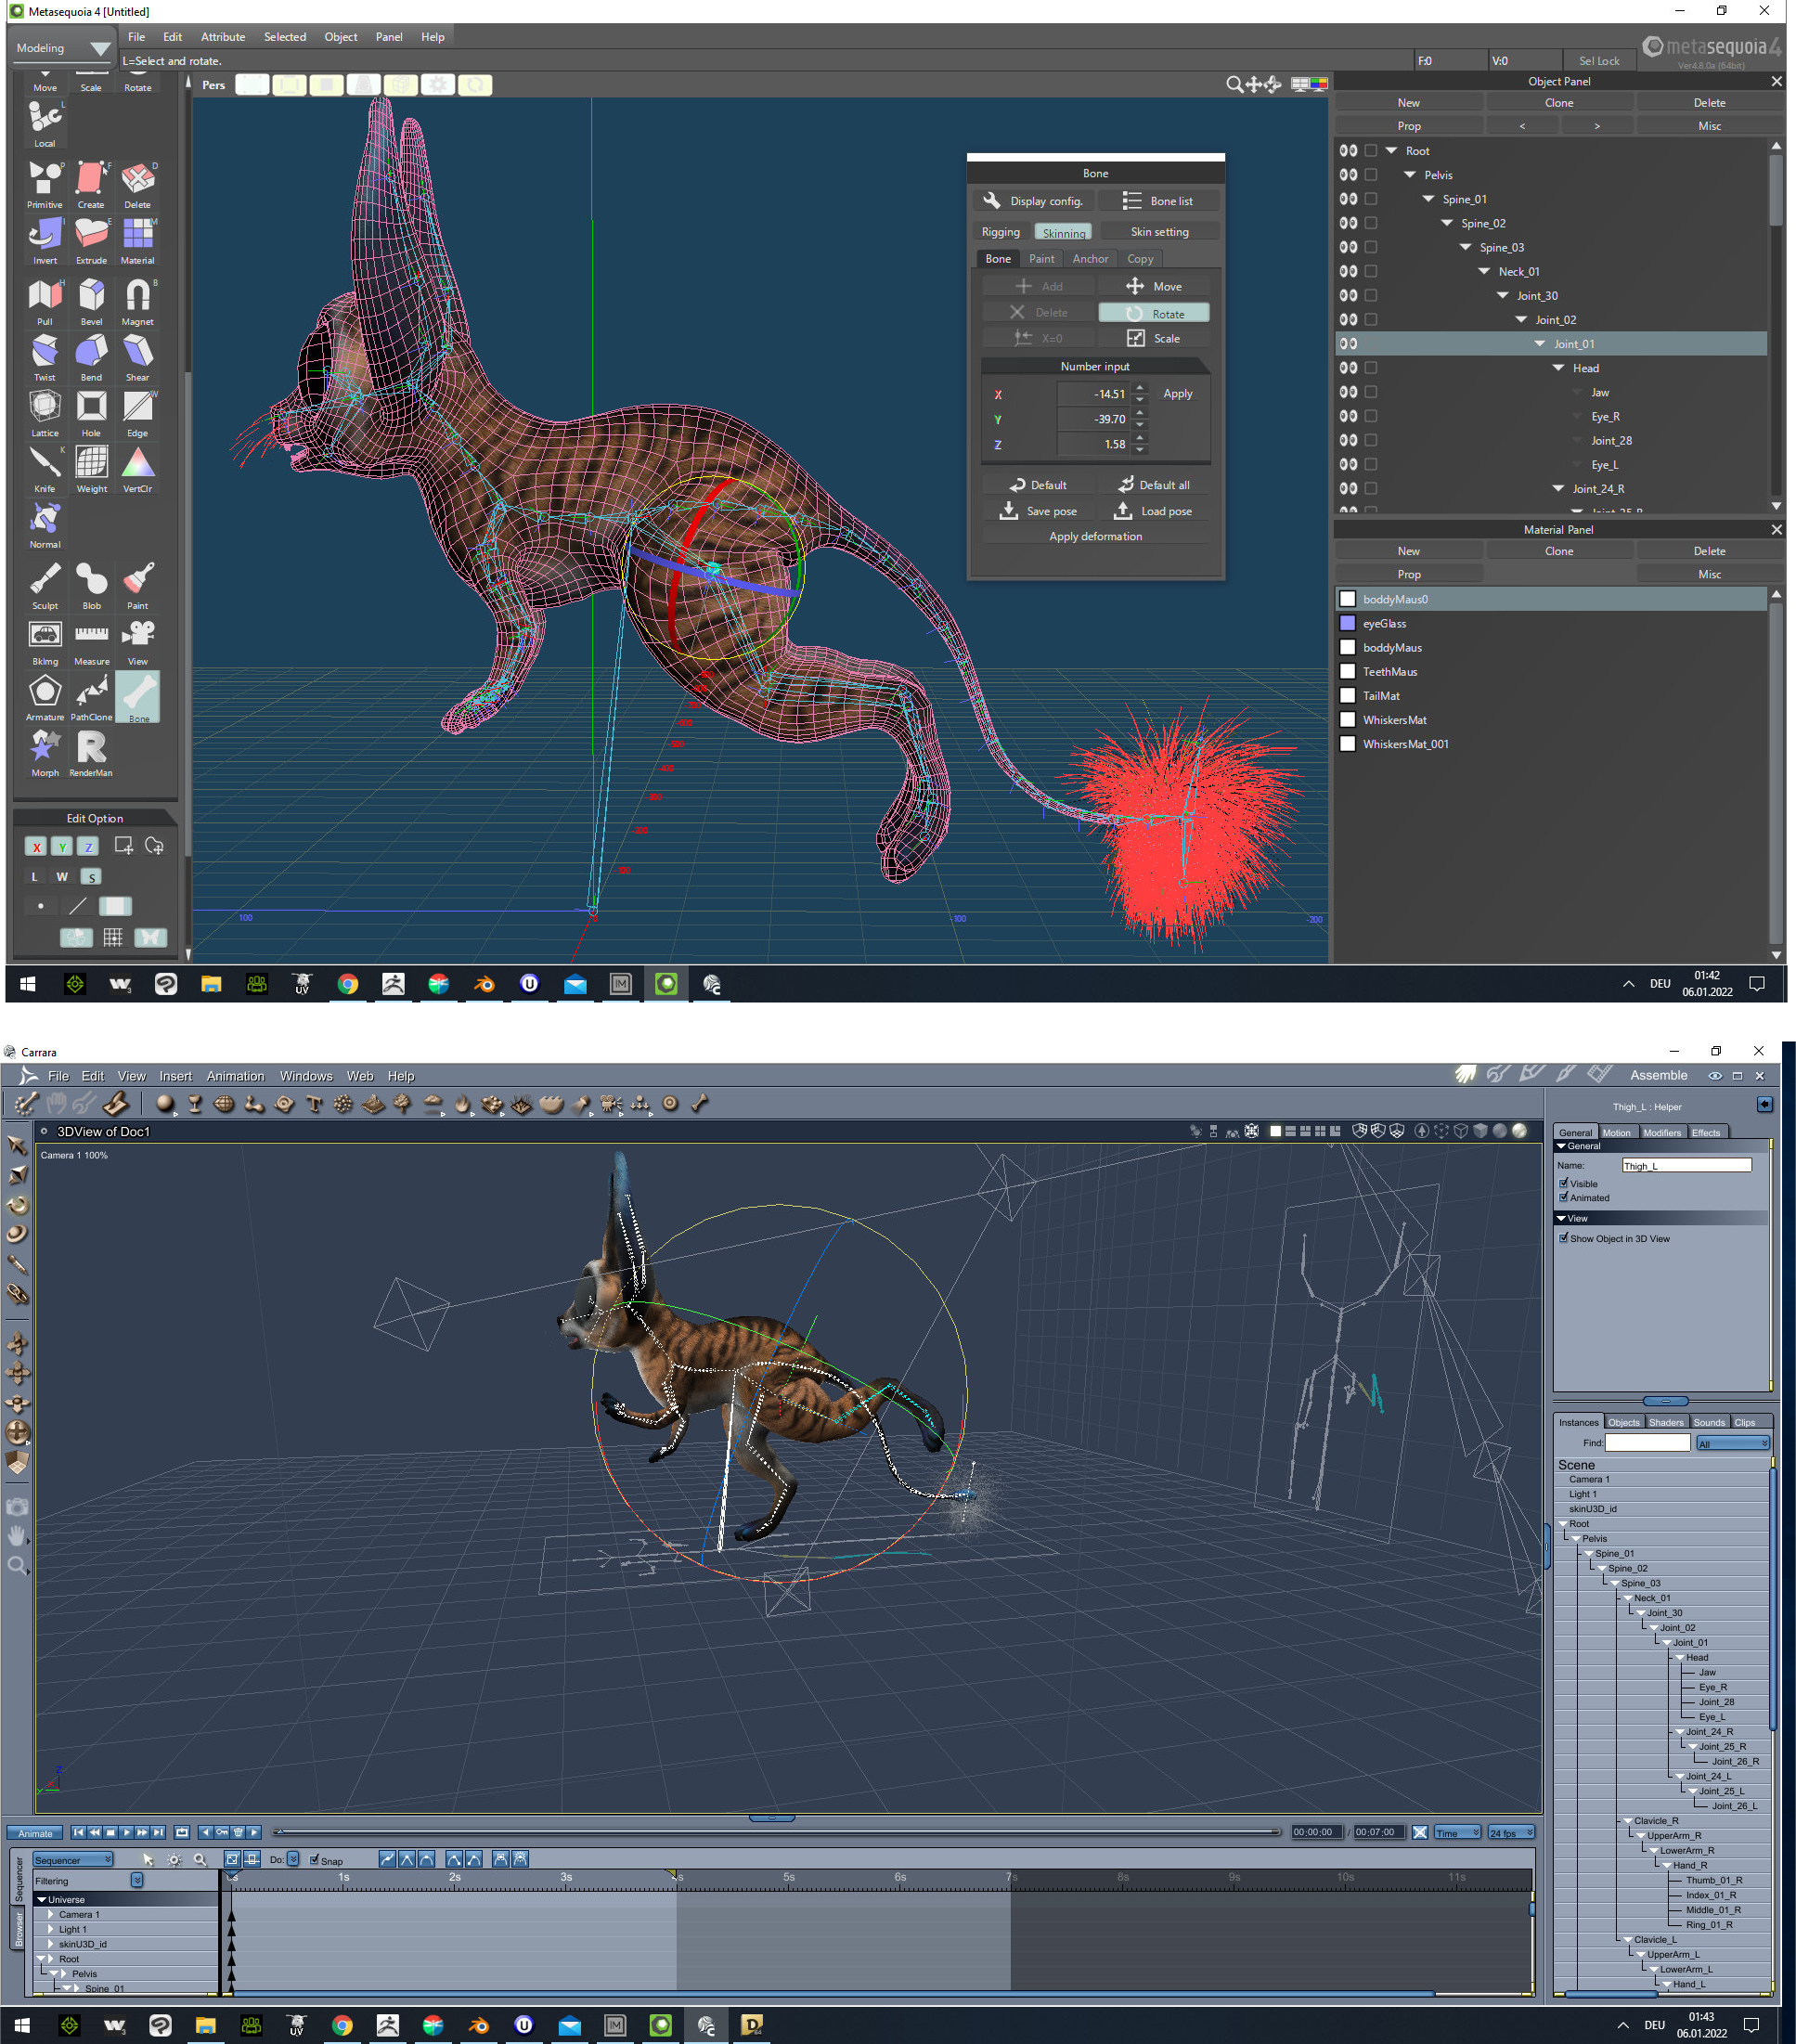Screen dimensions: 1796x2044
Task: Select the Knife tool in Metasequoia
Action: click(44, 466)
